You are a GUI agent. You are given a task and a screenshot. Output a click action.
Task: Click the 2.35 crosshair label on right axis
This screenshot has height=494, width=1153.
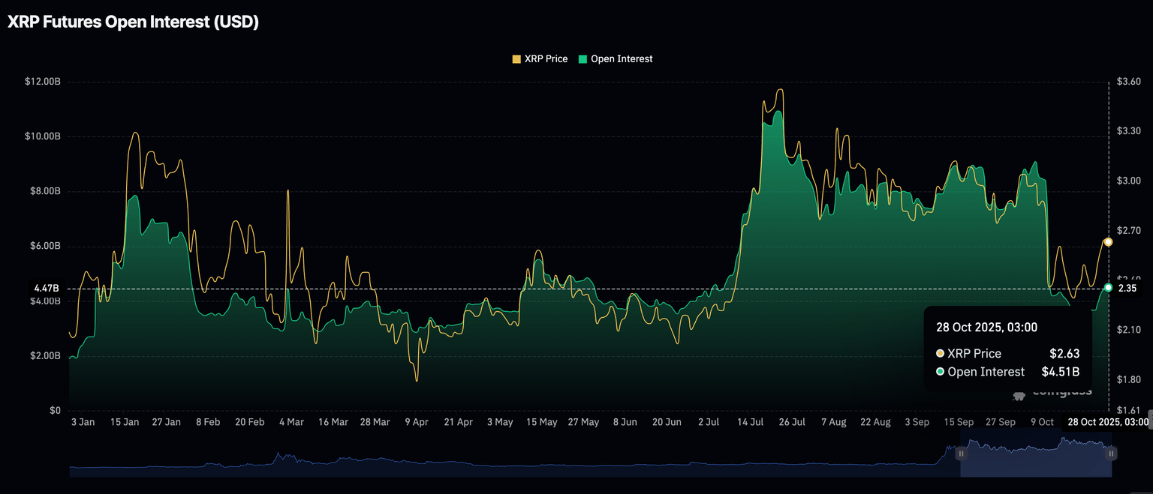(x=1127, y=288)
